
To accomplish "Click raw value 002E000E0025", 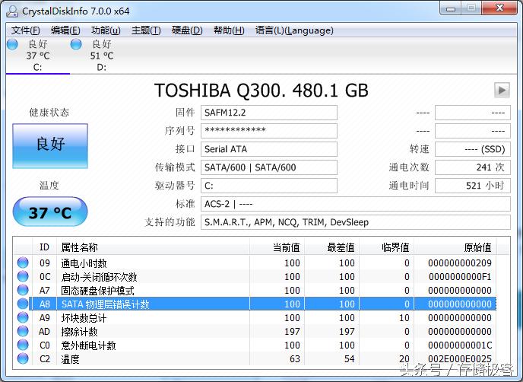I will 460,359.
